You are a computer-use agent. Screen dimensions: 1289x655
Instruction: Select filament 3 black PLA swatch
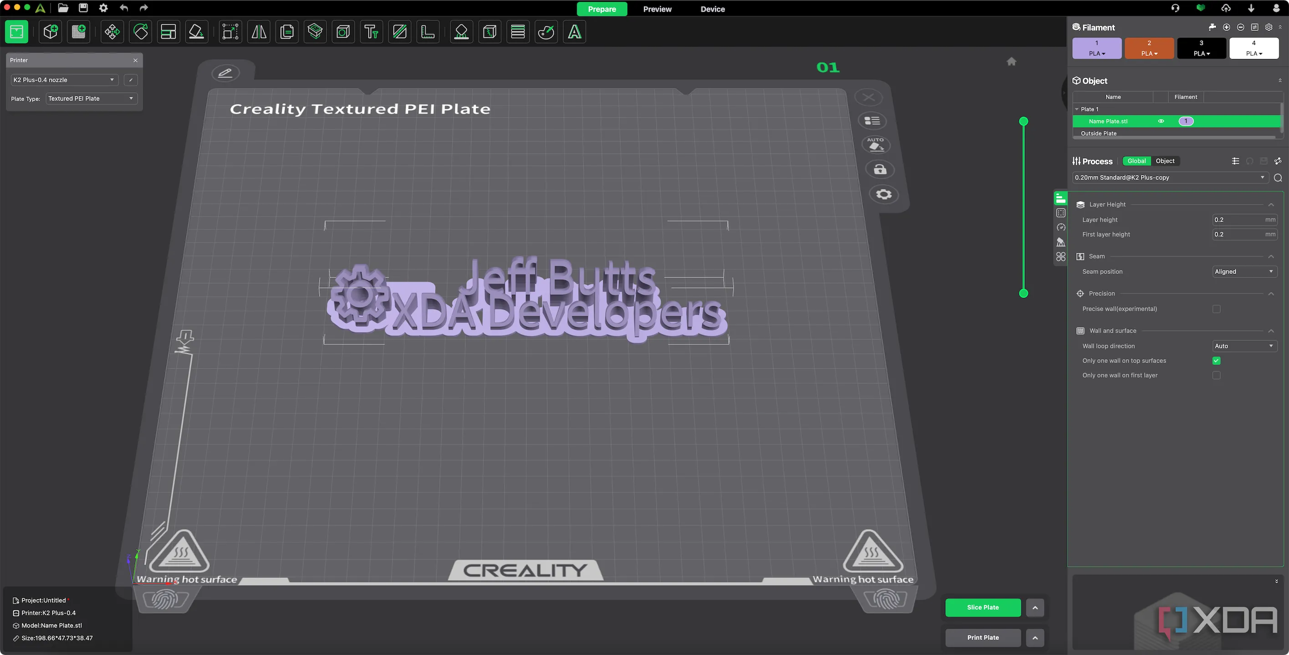coord(1202,49)
